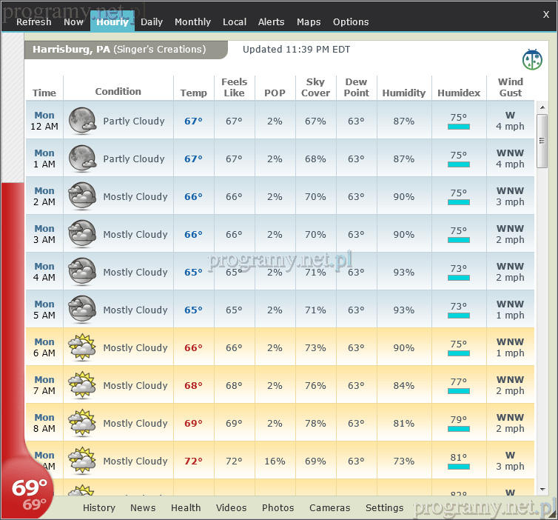Click the Humidex bar for 12 AM
The width and height of the screenshot is (558, 520).
pos(459,127)
